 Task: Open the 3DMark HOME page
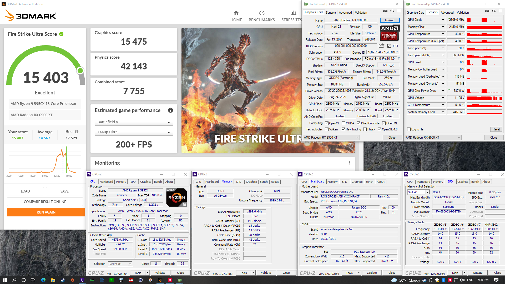pyautogui.click(x=236, y=16)
